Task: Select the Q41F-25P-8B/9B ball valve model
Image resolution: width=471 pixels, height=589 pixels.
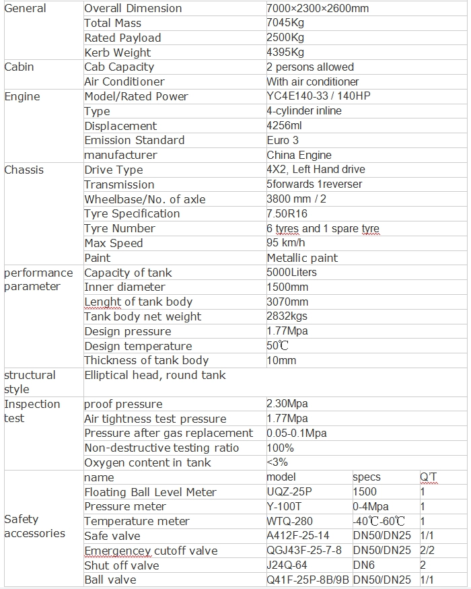Action: point(307,580)
